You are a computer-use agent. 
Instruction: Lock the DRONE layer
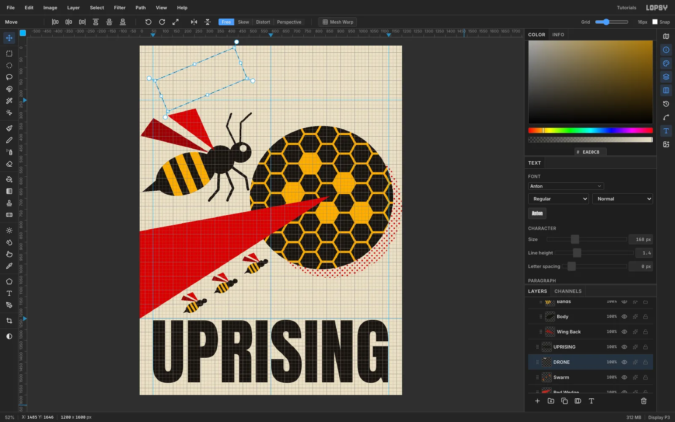pos(645,362)
